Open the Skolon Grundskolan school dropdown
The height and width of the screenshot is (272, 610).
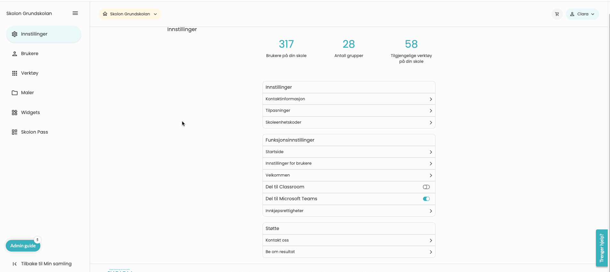pos(130,14)
